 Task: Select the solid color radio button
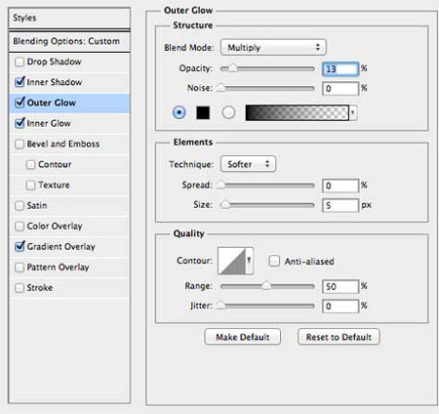click(x=179, y=112)
